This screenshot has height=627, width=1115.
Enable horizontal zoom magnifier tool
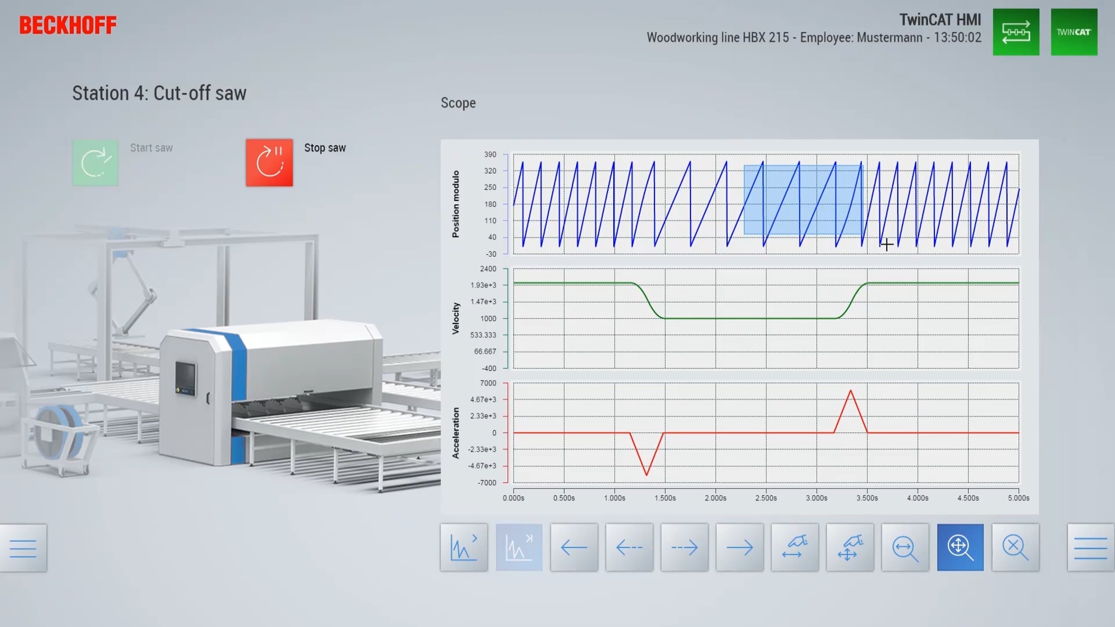905,547
